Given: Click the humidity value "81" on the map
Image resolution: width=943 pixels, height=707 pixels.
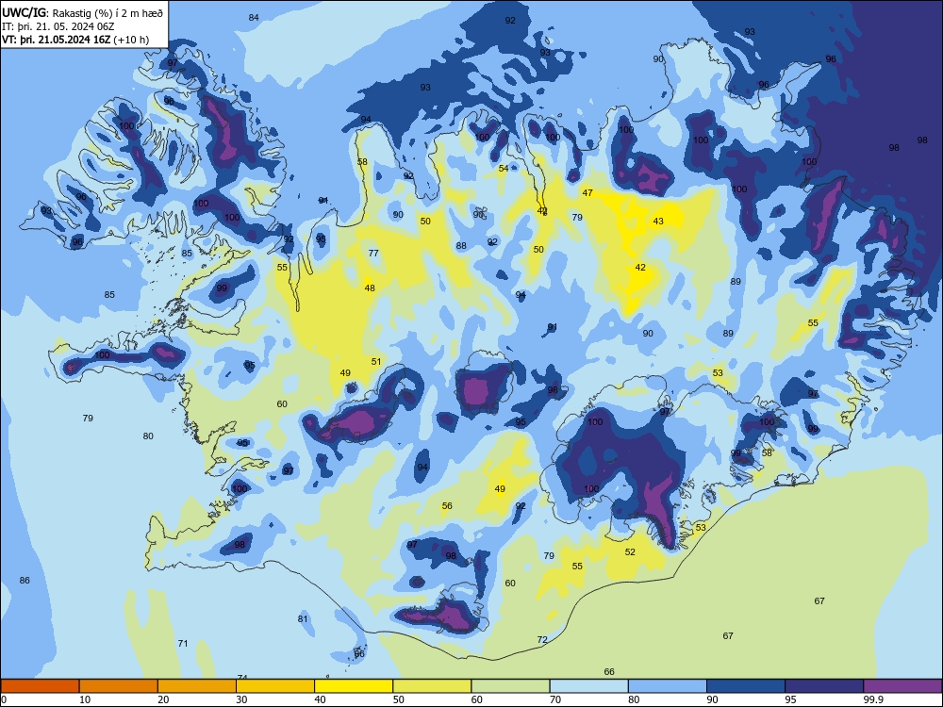Looking at the screenshot, I should coord(303,618).
